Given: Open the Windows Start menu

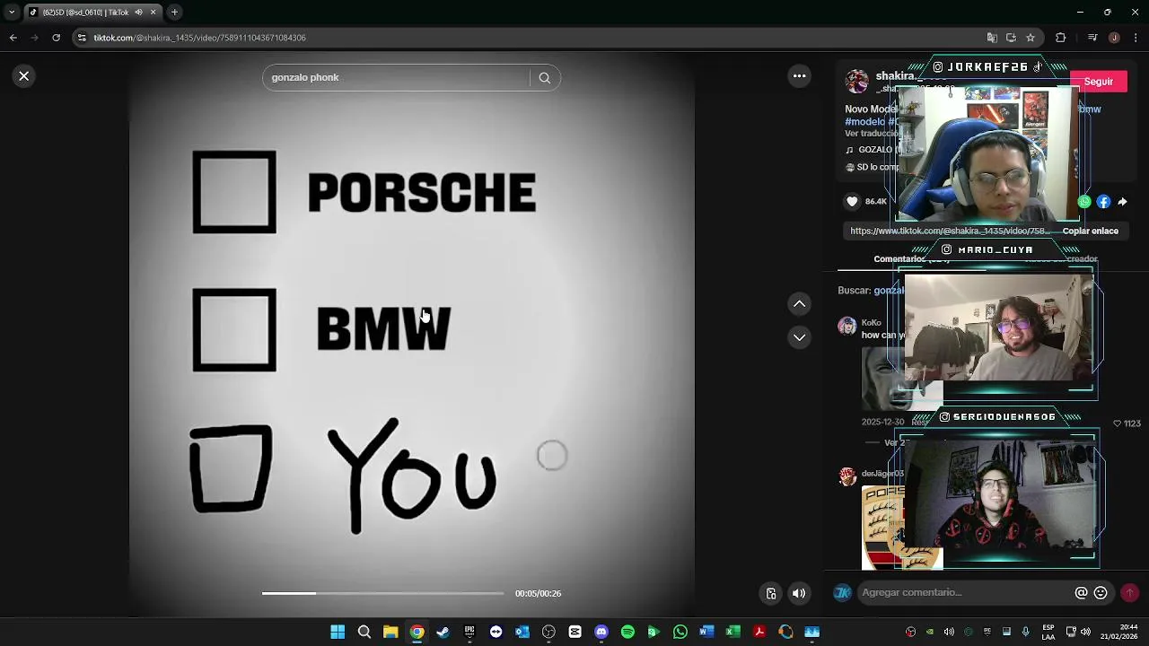Looking at the screenshot, I should [338, 632].
